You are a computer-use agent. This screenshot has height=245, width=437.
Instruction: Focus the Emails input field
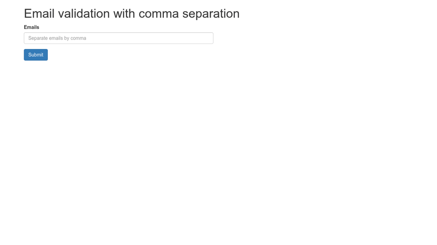[x=118, y=38]
